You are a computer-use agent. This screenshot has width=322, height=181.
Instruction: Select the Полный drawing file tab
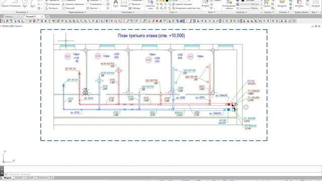(x=31, y=17)
